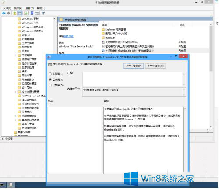Open Help via the blue book icon
Screen dimensions: 219x189
coord(32,13)
